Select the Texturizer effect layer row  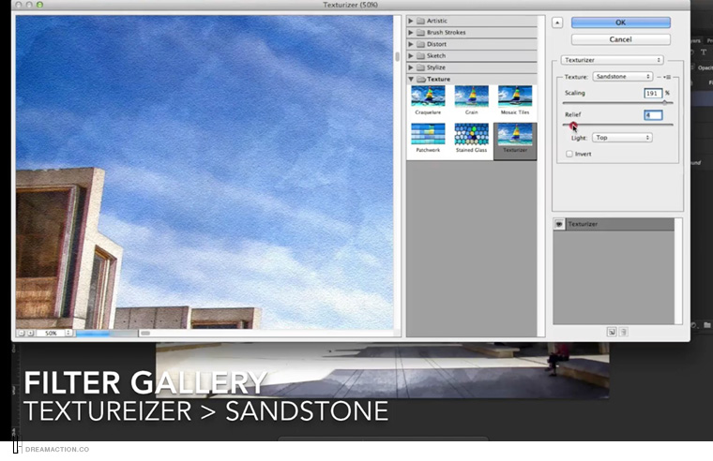pos(614,224)
